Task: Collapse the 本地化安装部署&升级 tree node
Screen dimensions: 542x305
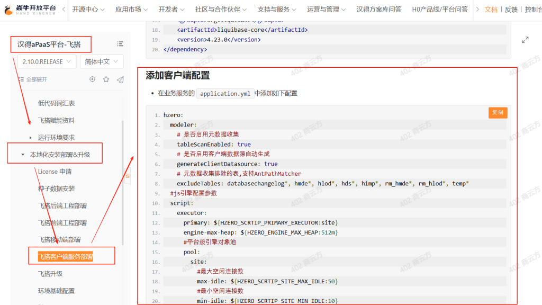Action: click(x=23, y=155)
